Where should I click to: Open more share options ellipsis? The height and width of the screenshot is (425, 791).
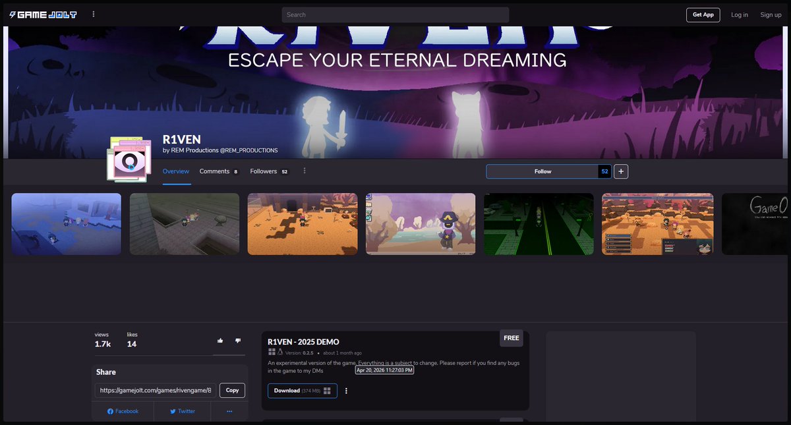pos(229,411)
